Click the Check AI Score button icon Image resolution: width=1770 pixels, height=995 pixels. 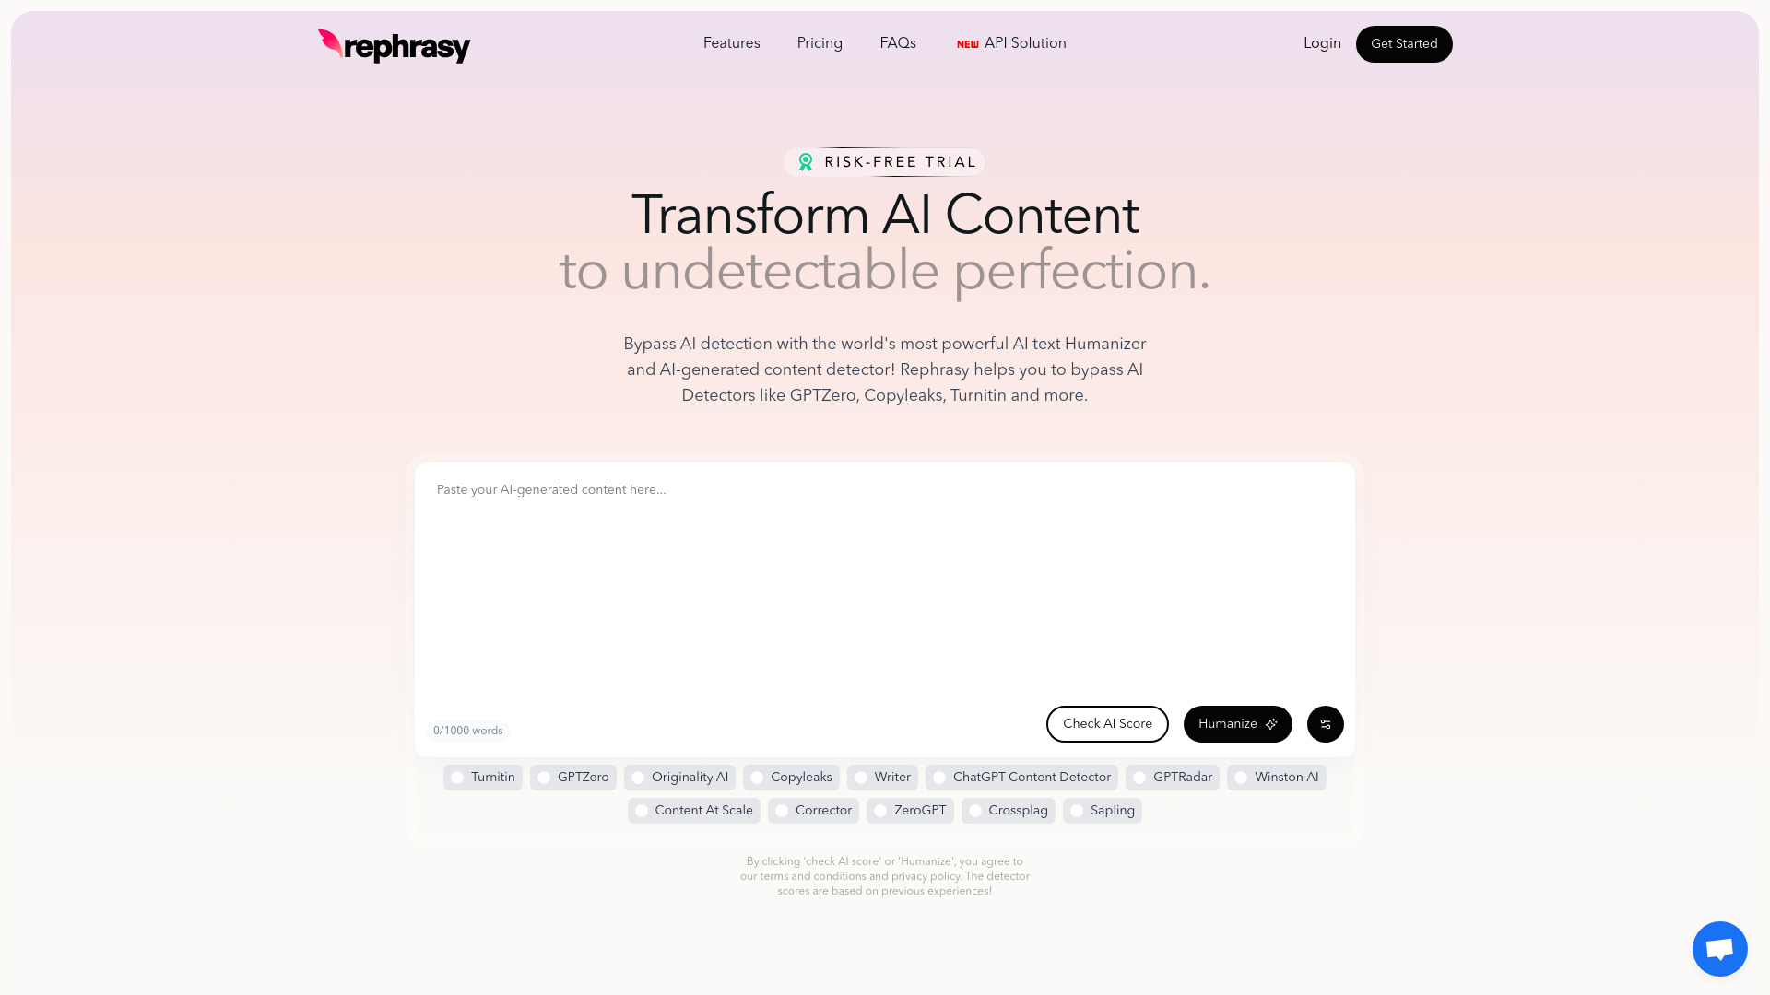tap(1106, 723)
